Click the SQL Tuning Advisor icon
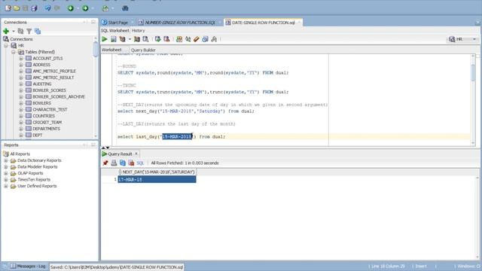The image size is (482, 271). (x=145, y=39)
